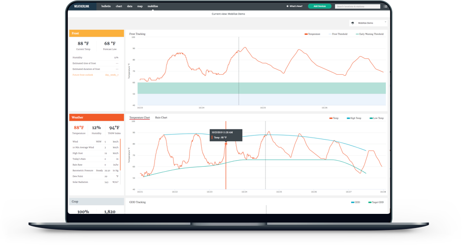The image size is (462, 245).
Task: Switch to the Rain Chart tab
Action: pyautogui.click(x=161, y=117)
